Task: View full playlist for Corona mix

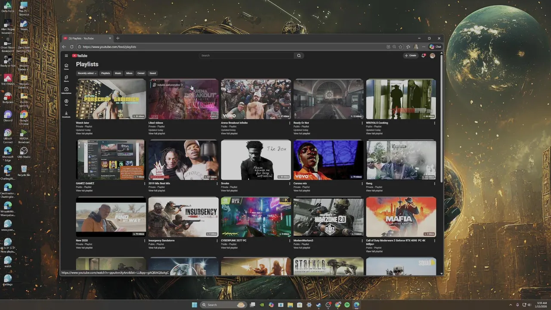Action: (x=302, y=191)
